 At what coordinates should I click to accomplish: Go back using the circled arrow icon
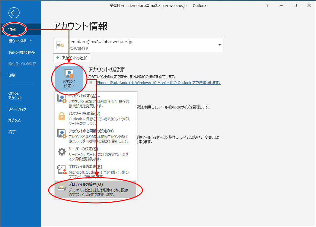[x=14, y=13]
